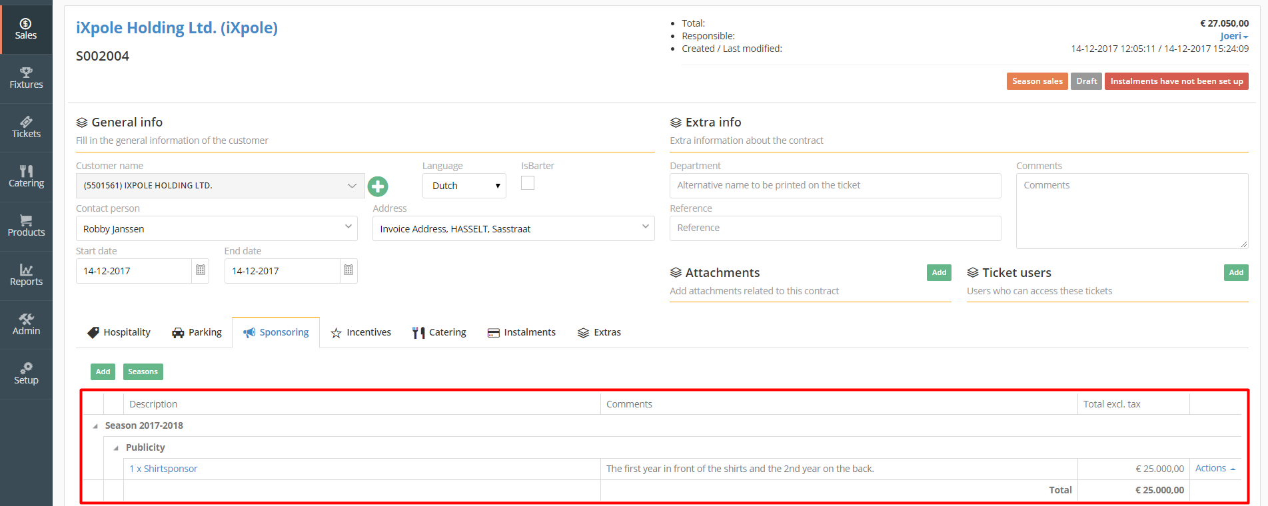Switch to the Instalments tab
1268x506 pixels.
click(522, 332)
